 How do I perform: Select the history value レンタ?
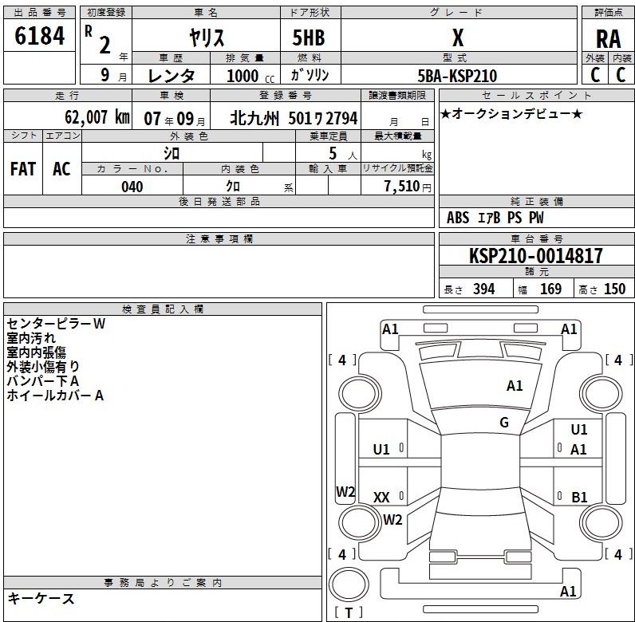pyautogui.click(x=172, y=76)
